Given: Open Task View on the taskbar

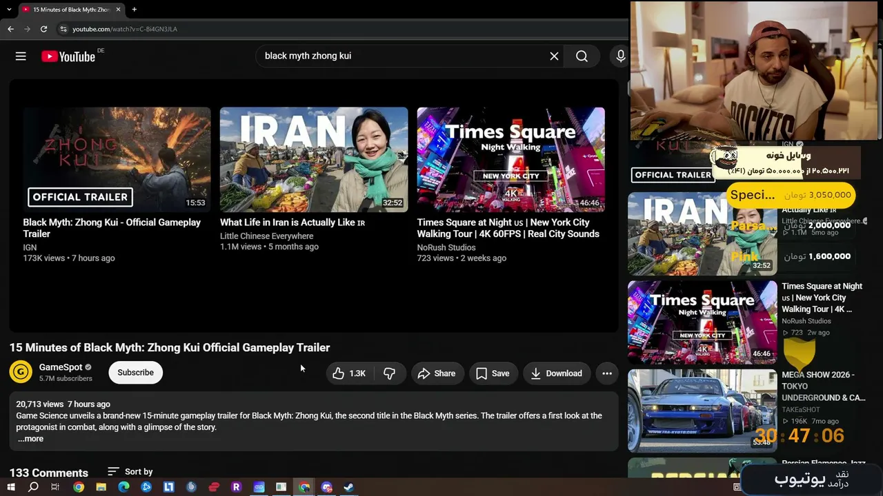Looking at the screenshot, I should pos(55,487).
